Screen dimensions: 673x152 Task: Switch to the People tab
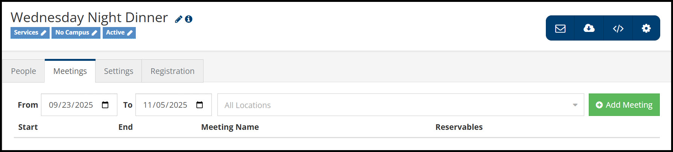[x=23, y=71]
